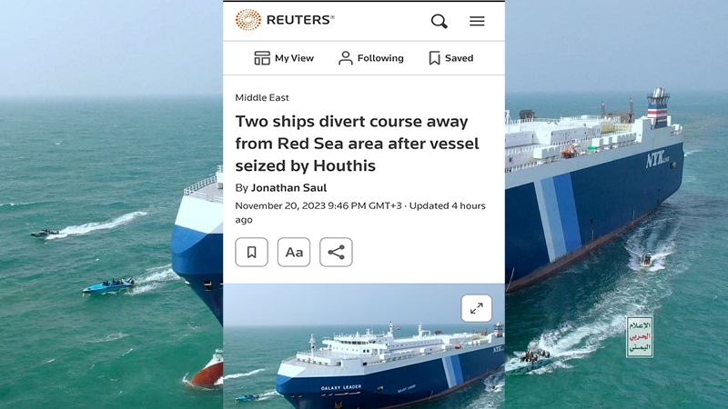The image size is (728, 409).
Task: Switch to the Following tab
Action: 371,58
